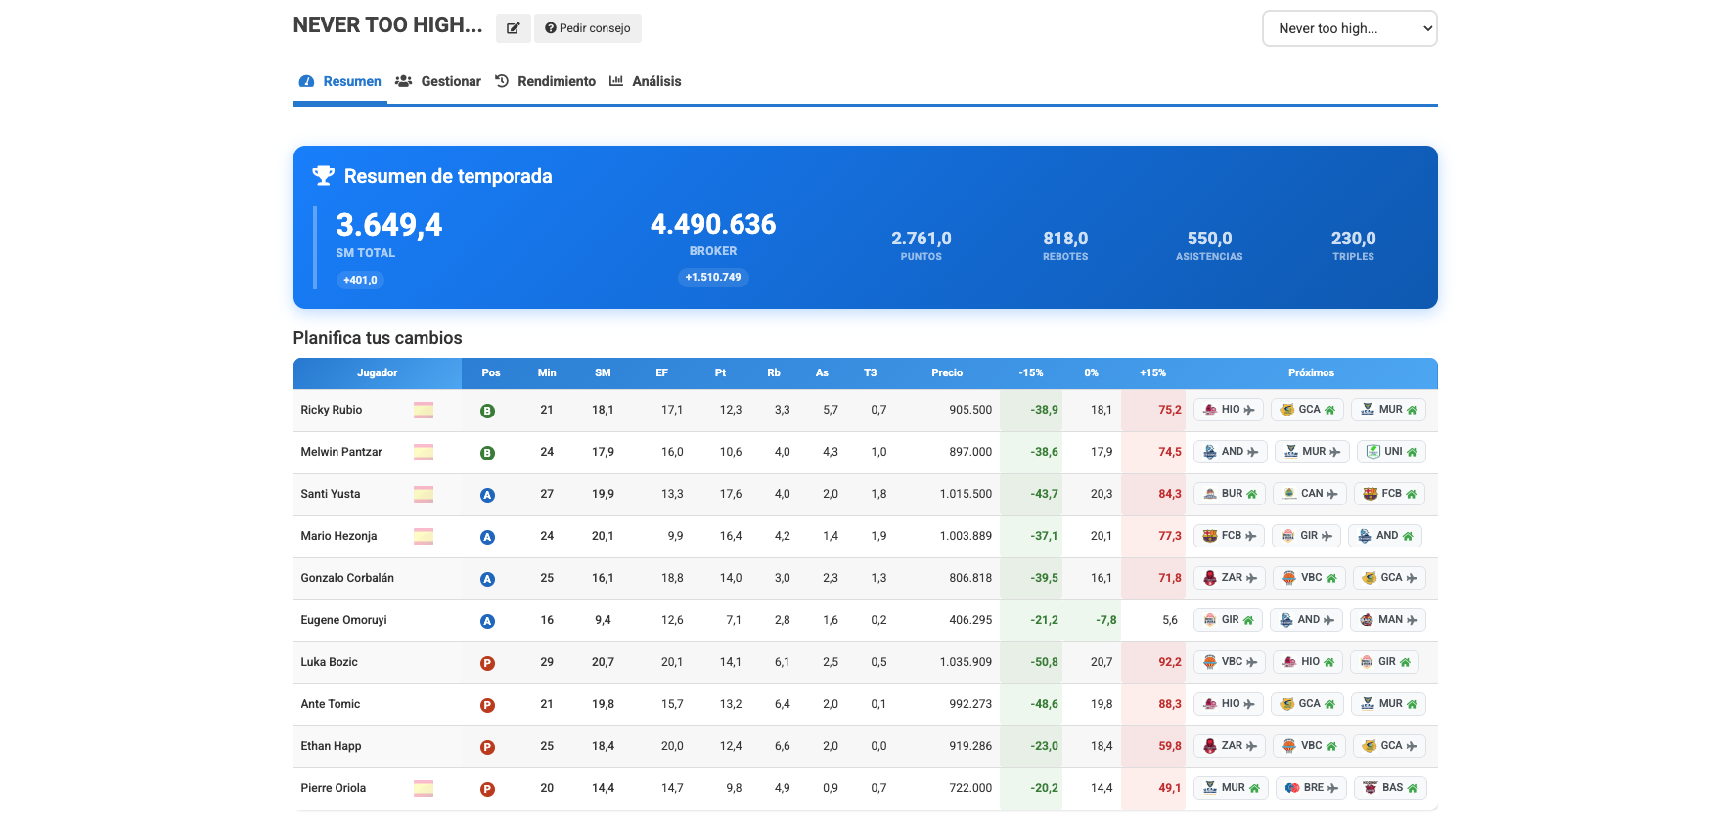Screen dimensions: 1709x832
Task: Click the FCB team badge in Santi Yusta's row
Action: [1389, 494]
